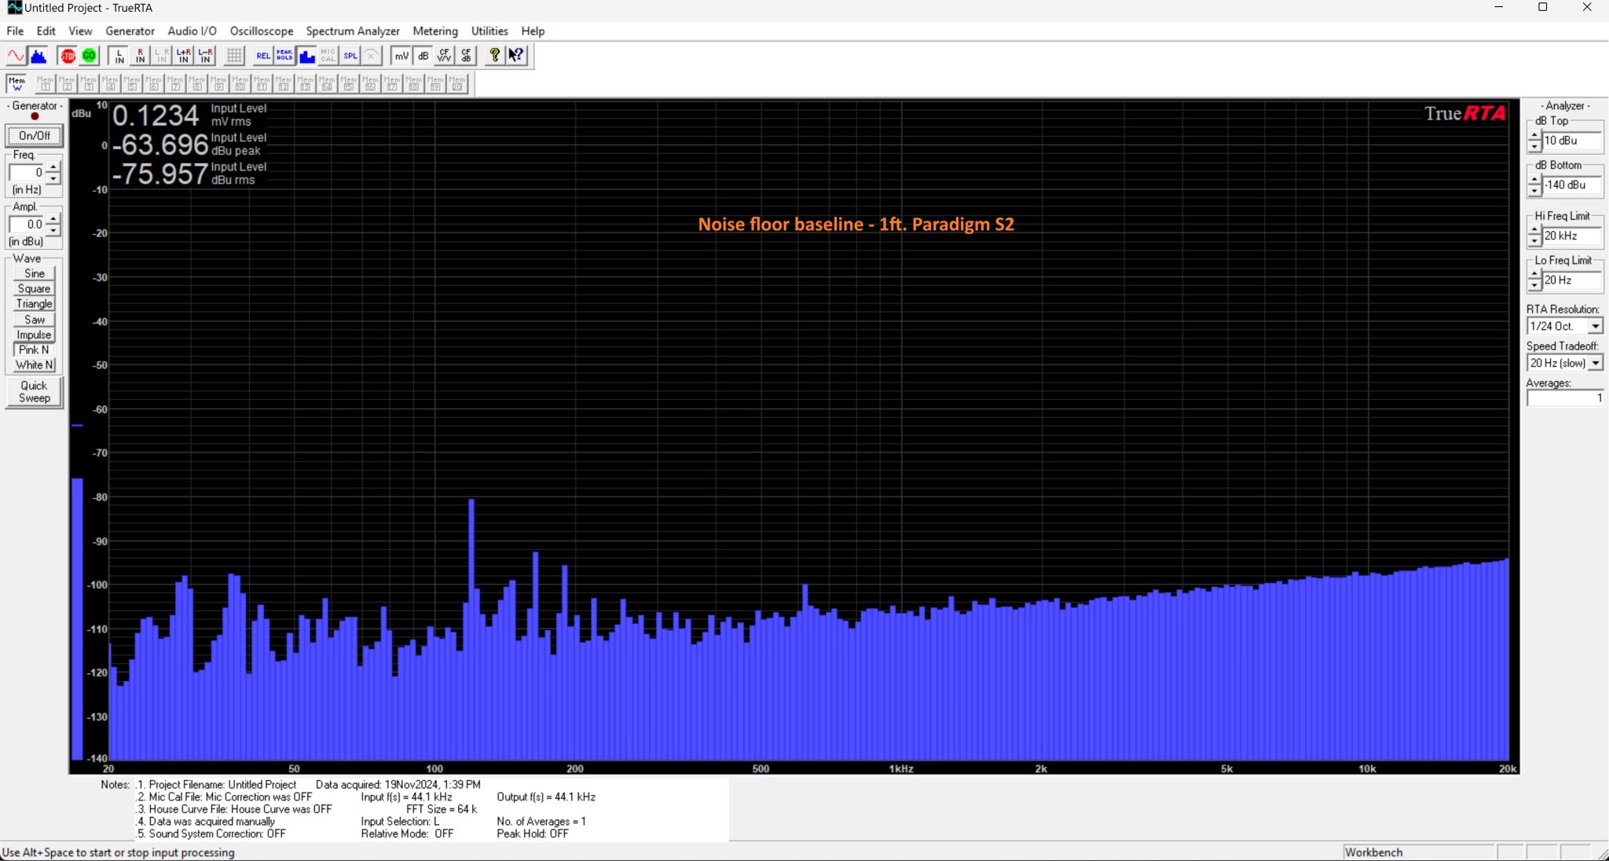Open the Utilities menu
The height and width of the screenshot is (861, 1609).
(x=489, y=31)
